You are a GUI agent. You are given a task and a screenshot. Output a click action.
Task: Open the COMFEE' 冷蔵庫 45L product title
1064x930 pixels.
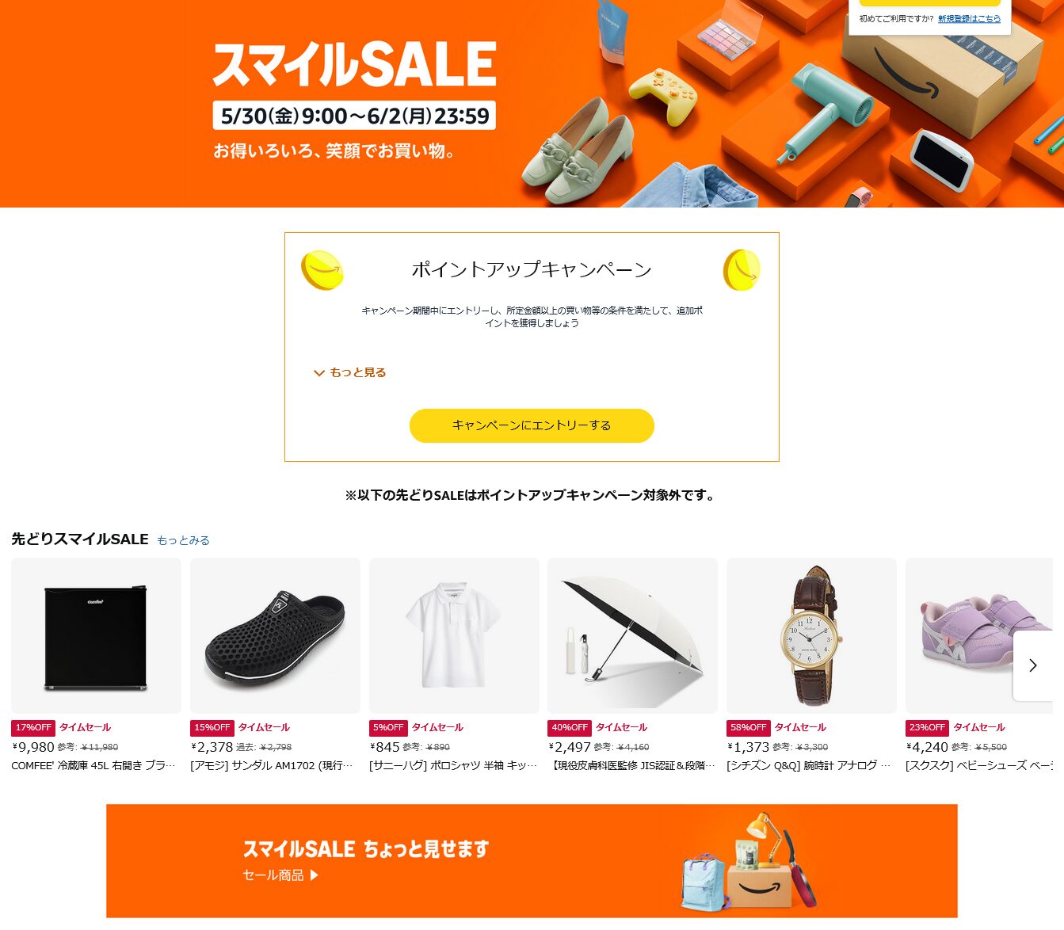tap(93, 765)
